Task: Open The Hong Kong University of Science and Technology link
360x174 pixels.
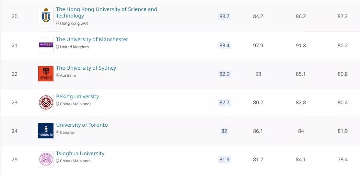Action: click(x=106, y=12)
